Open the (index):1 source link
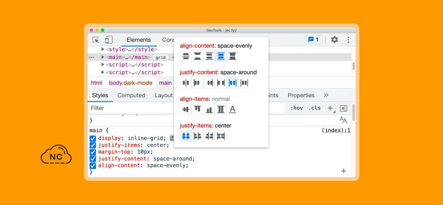The image size is (443, 205). pos(336,130)
